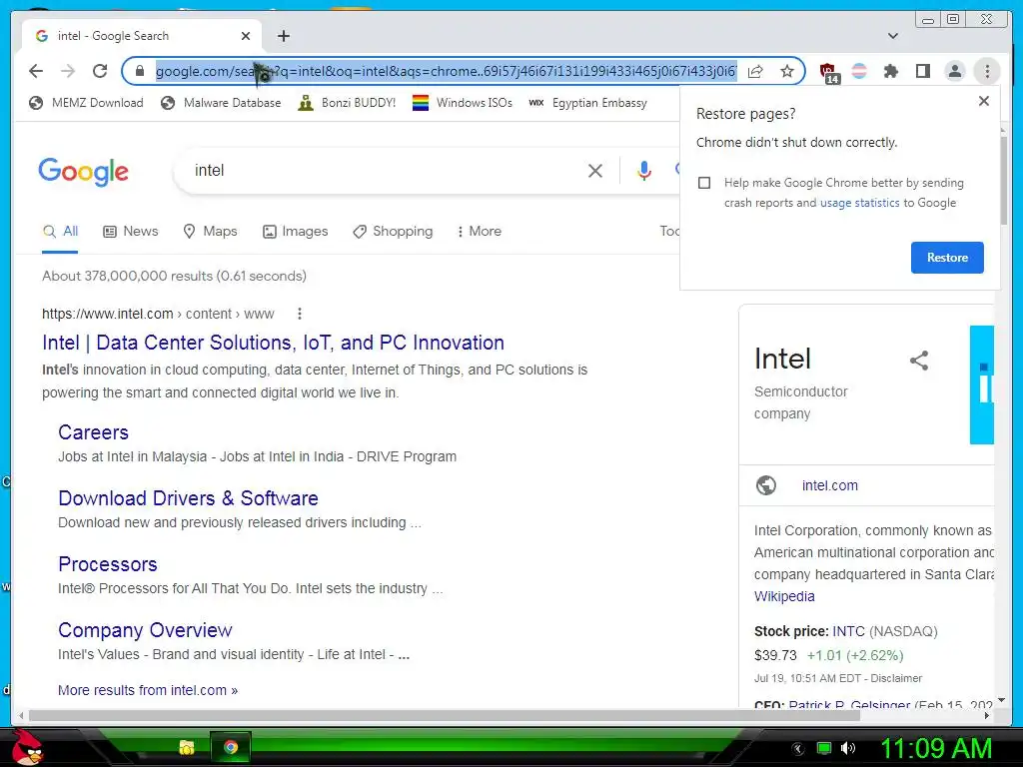This screenshot has width=1023, height=767.
Task: Open intel.com from the knowledge panel
Action: pos(830,485)
